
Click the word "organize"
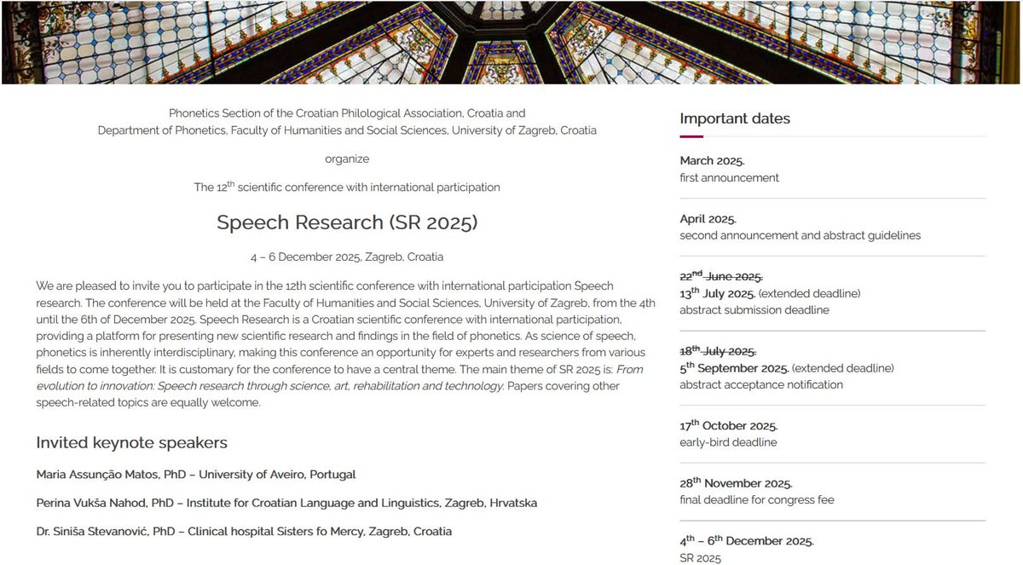point(347,159)
